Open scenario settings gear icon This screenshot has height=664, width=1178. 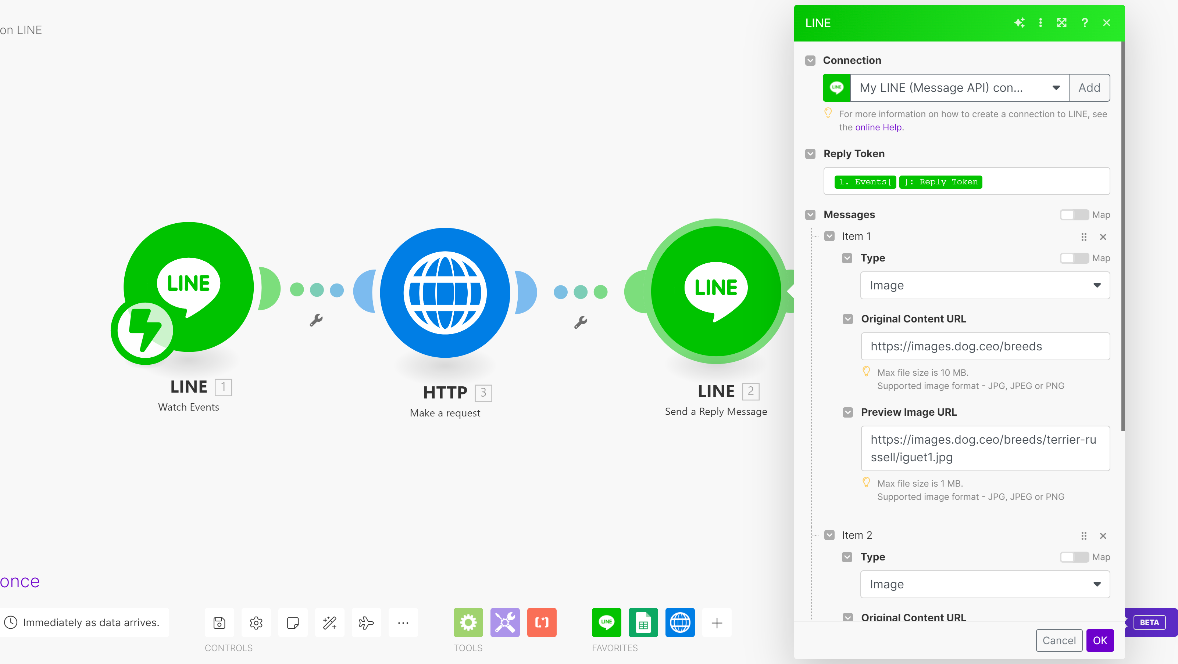coord(256,622)
